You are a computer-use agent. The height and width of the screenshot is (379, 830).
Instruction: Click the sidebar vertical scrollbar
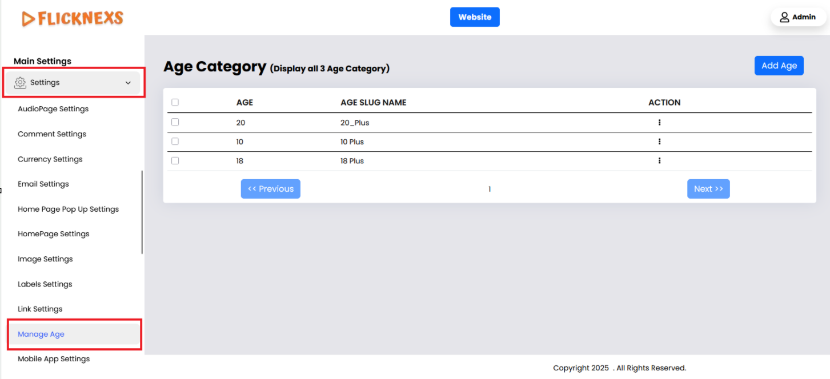pos(142,212)
